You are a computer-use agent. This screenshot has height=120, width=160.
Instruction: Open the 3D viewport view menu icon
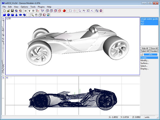pyautogui.click(x=7, y=19)
